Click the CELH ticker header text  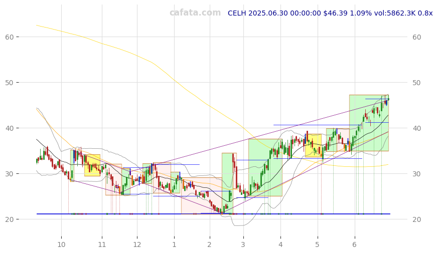330,13
